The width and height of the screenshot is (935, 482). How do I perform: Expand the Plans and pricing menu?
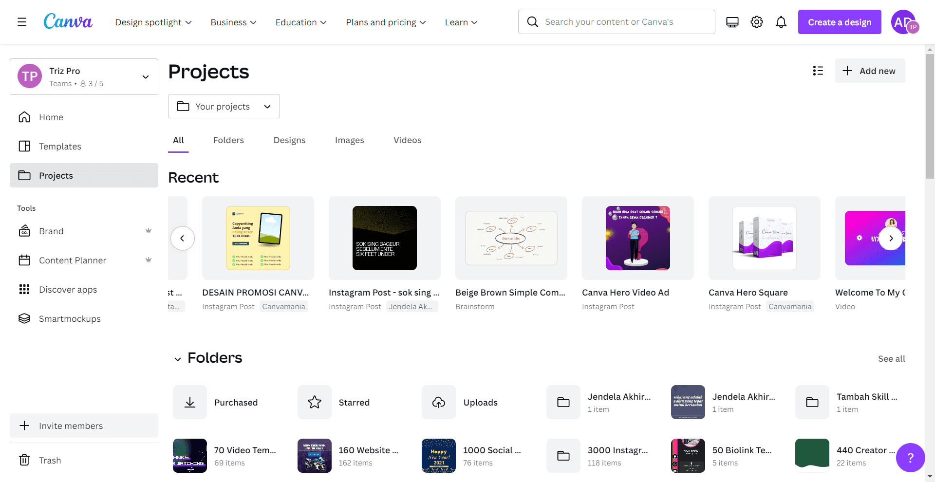[386, 22]
